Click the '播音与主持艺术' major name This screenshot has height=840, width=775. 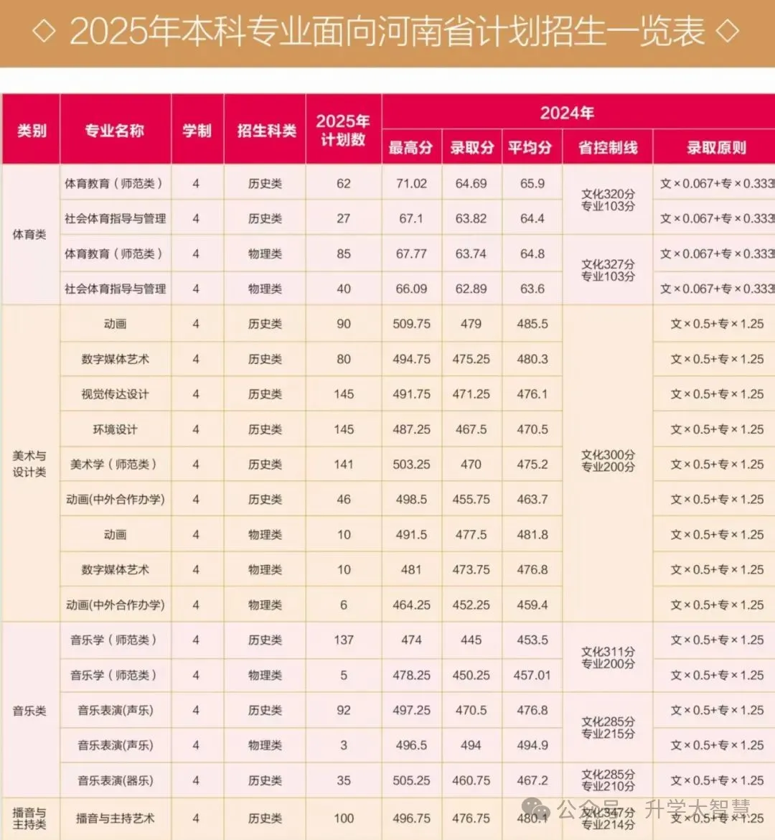115,818
